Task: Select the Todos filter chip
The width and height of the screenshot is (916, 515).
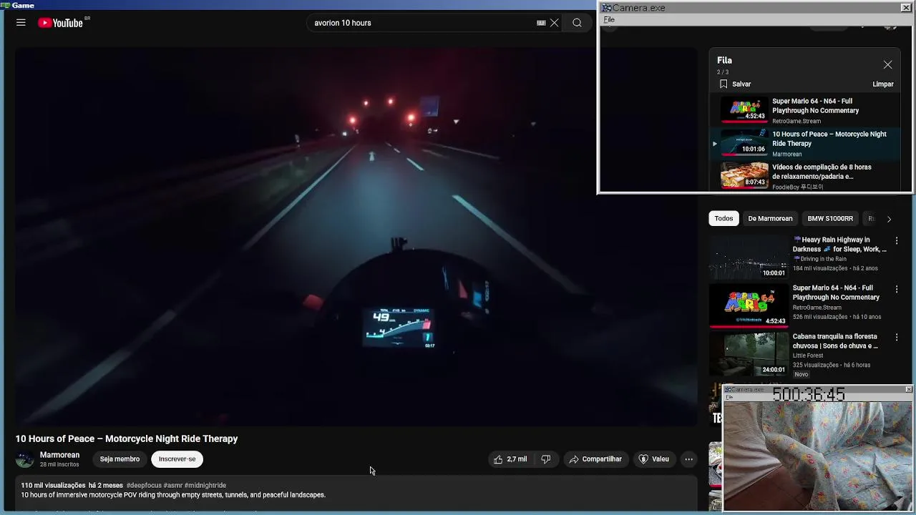Action: click(x=723, y=218)
